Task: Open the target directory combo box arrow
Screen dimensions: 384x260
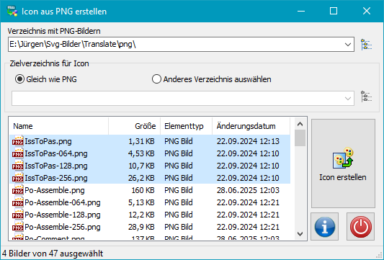Action: tap(348, 99)
